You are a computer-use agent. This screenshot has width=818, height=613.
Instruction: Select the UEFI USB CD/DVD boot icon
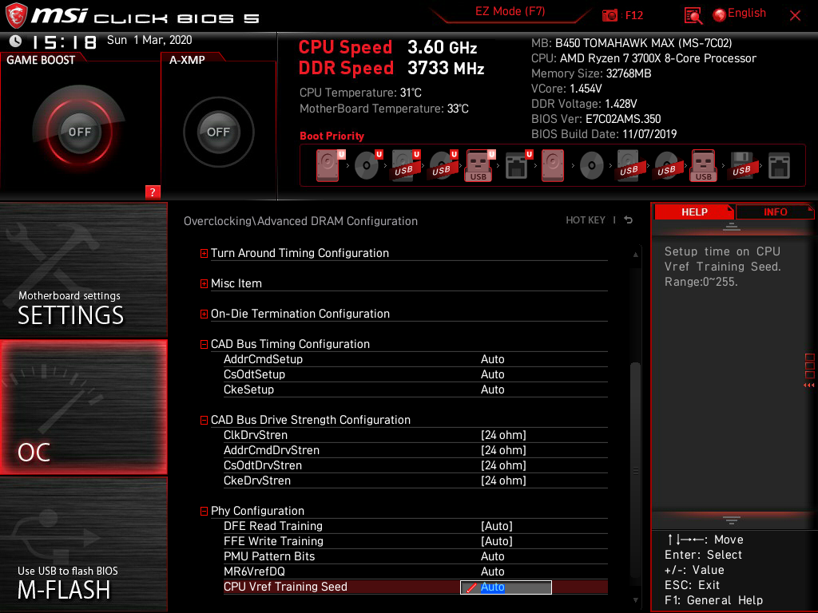click(443, 166)
